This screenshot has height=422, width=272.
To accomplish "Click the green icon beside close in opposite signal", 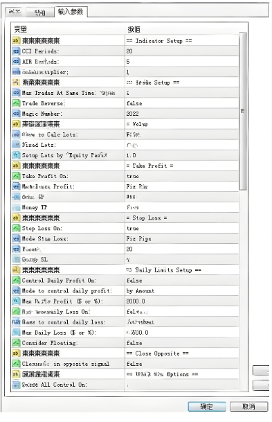I will pos(16,364).
